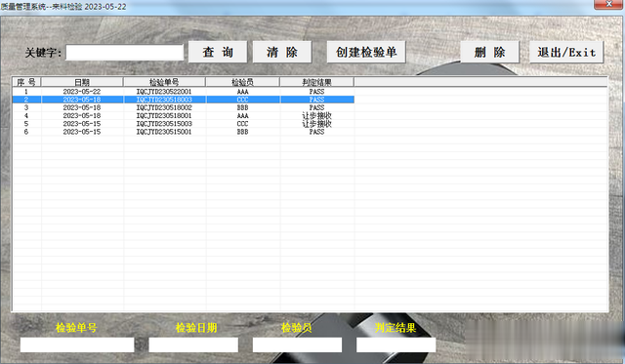Focus the 判定结果 text box at bottom

point(396,344)
